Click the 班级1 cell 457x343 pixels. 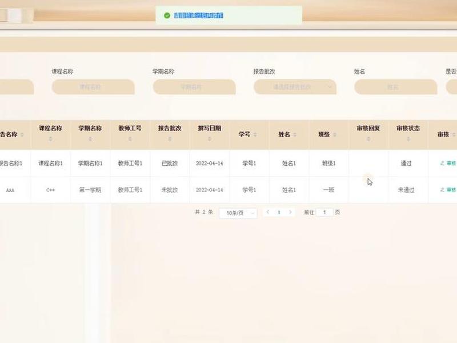tap(329, 163)
